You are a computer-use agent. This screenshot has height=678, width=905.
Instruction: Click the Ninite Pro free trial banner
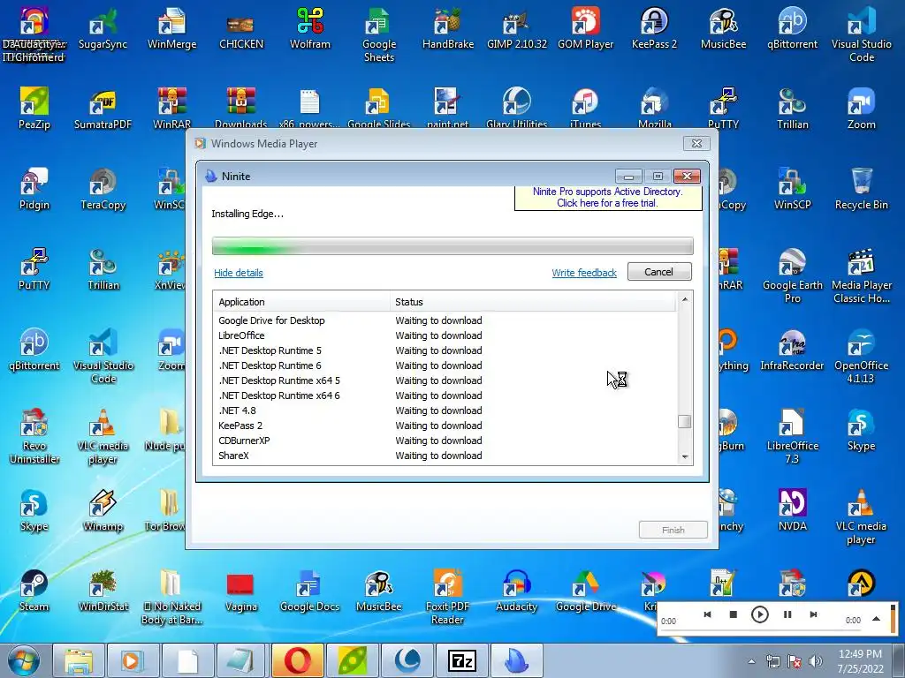click(x=608, y=197)
